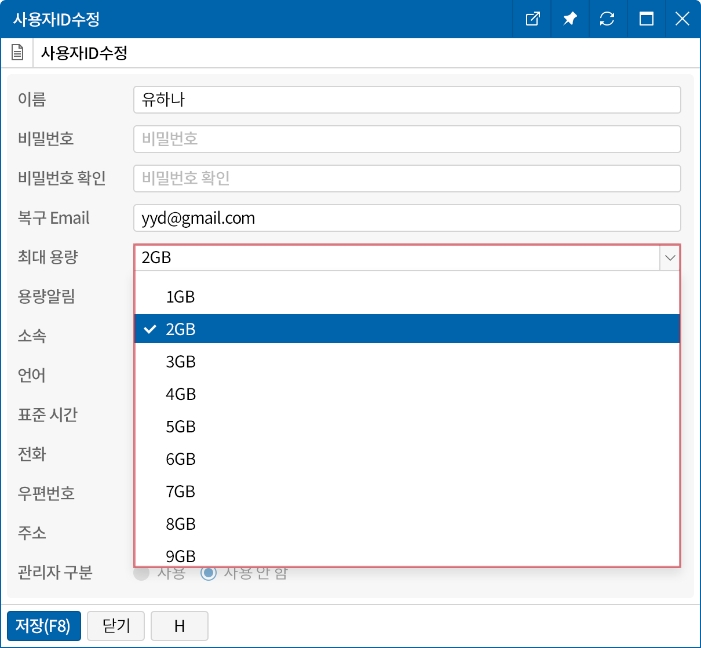Click the H button at the bottom
This screenshot has width=701, height=648.
179,626
